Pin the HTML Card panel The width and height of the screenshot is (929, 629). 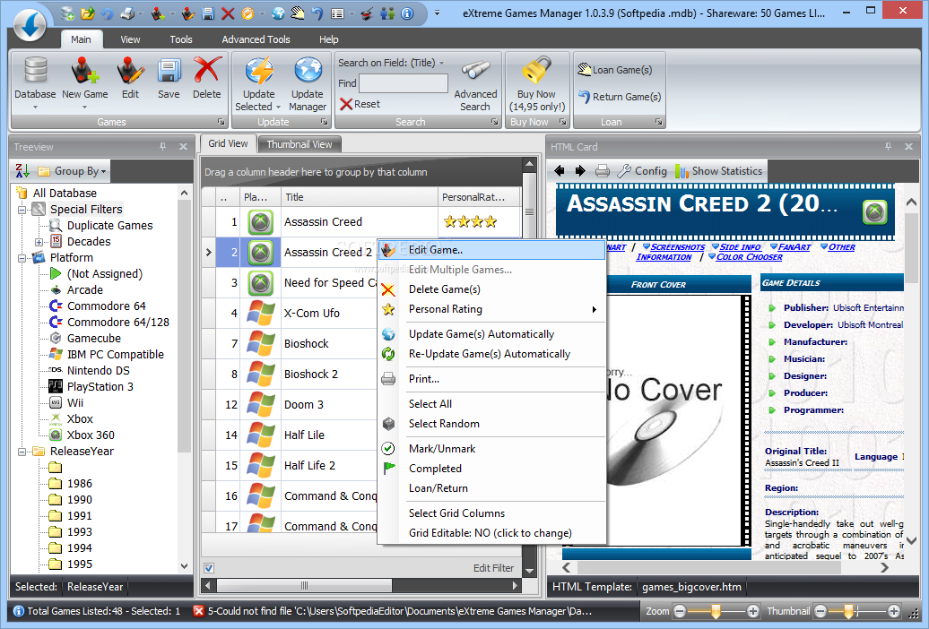[x=888, y=146]
